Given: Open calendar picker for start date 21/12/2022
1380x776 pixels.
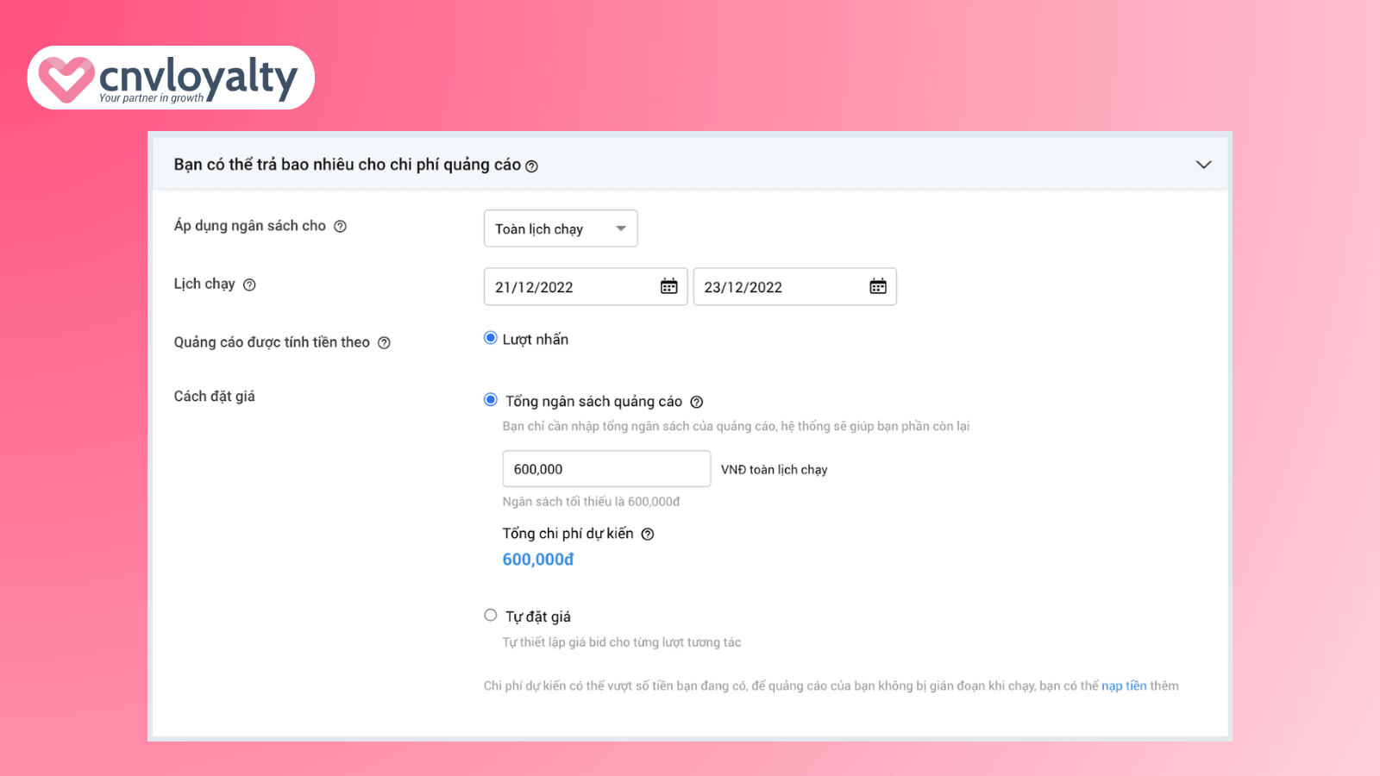Looking at the screenshot, I should click(668, 287).
